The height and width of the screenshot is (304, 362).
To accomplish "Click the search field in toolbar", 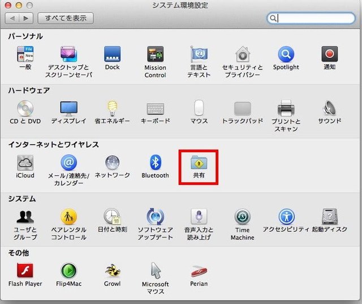I will (x=314, y=18).
